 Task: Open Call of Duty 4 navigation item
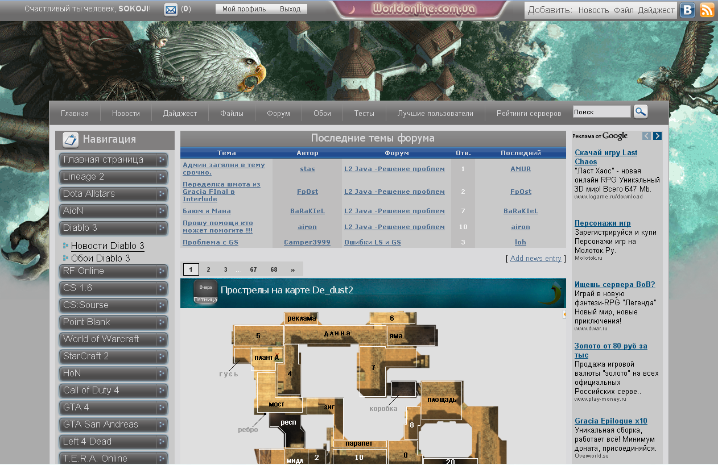114,391
